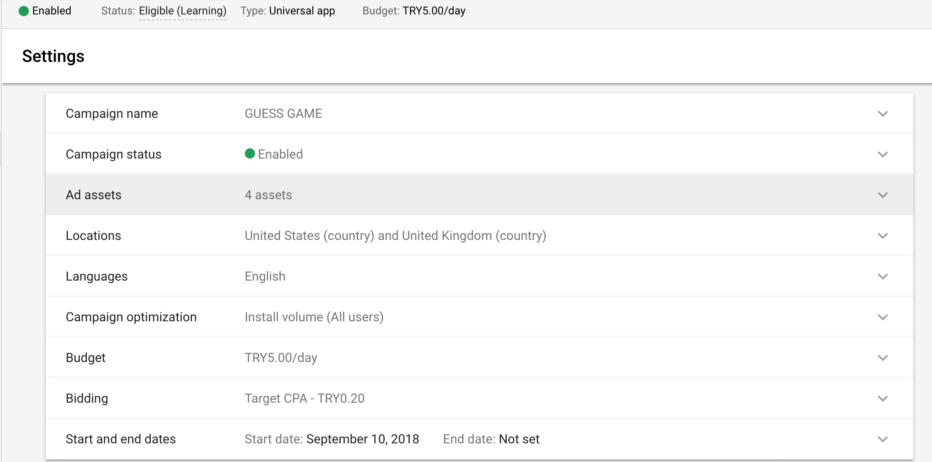The width and height of the screenshot is (932, 462).
Task: Click green status dot beside Enabled in Campaign status
Action: (250, 153)
